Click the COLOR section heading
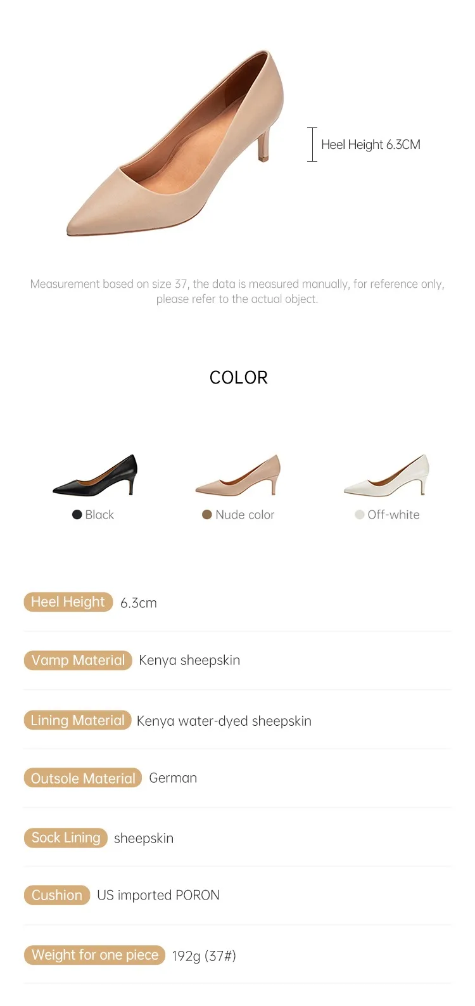Image resolution: width=475 pixels, height=1006 pixels. [238, 378]
